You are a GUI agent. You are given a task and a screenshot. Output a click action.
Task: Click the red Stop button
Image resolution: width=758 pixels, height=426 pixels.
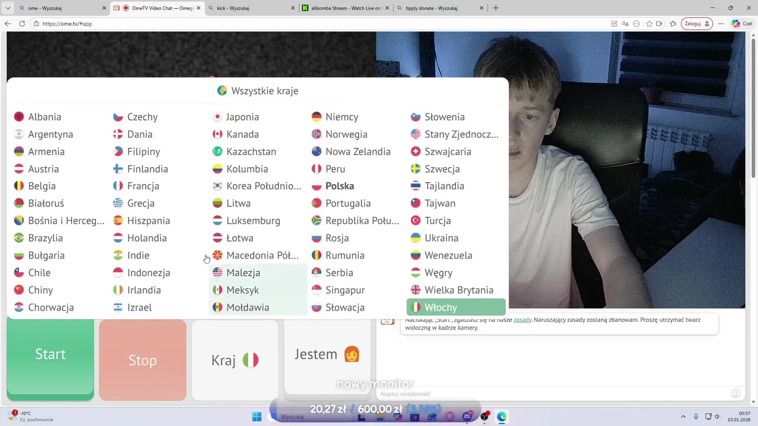tap(143, 360)
